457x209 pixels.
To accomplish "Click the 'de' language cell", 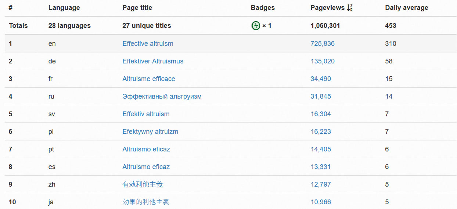I will tap(52, 61).
